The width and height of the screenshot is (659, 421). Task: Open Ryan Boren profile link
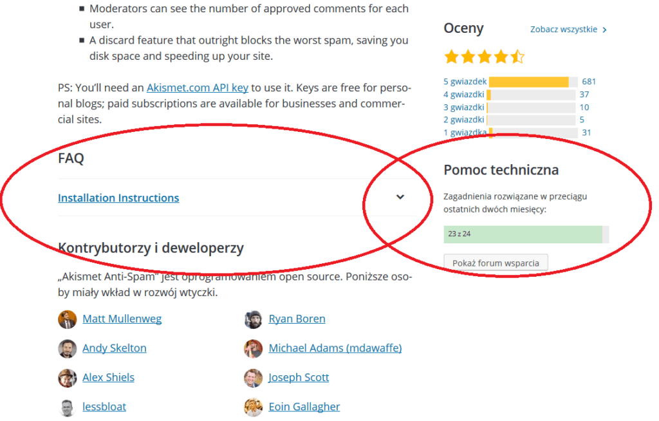tap(297, 319)
